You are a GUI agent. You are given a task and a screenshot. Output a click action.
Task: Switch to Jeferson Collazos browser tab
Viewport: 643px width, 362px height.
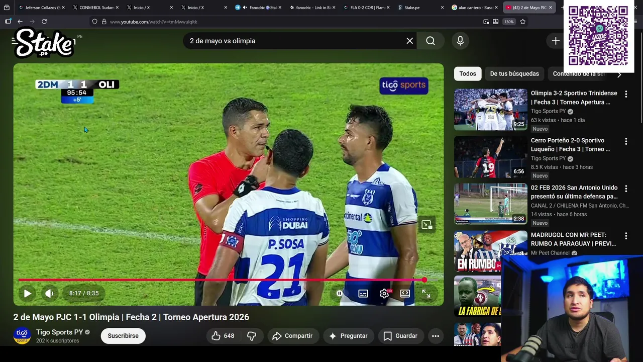41,8
